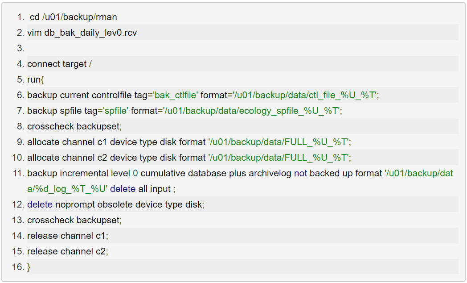The image size is (467, 283).
Task: Click the 'release channel c2;' line
Action: tap(68, 251)
